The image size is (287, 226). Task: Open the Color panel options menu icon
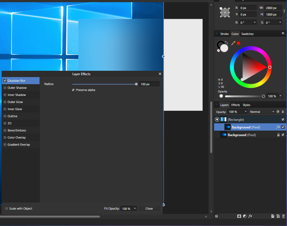coord(283,33)
